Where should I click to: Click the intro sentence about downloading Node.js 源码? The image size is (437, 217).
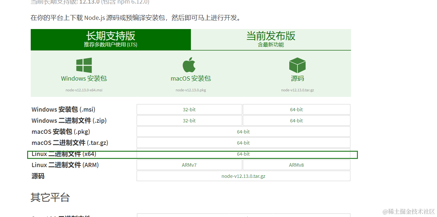pyautogui.click(x=137, y=18)
